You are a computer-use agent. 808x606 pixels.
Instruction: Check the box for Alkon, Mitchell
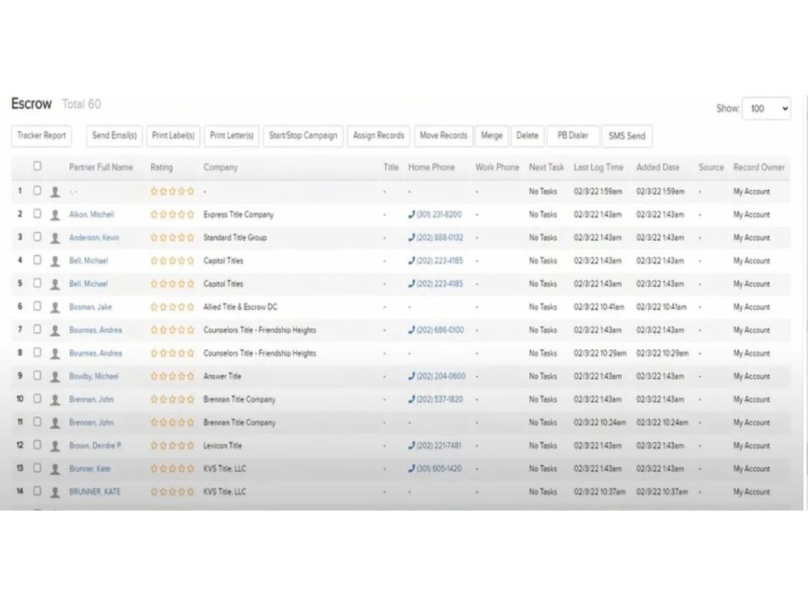[x=37, y=213]
